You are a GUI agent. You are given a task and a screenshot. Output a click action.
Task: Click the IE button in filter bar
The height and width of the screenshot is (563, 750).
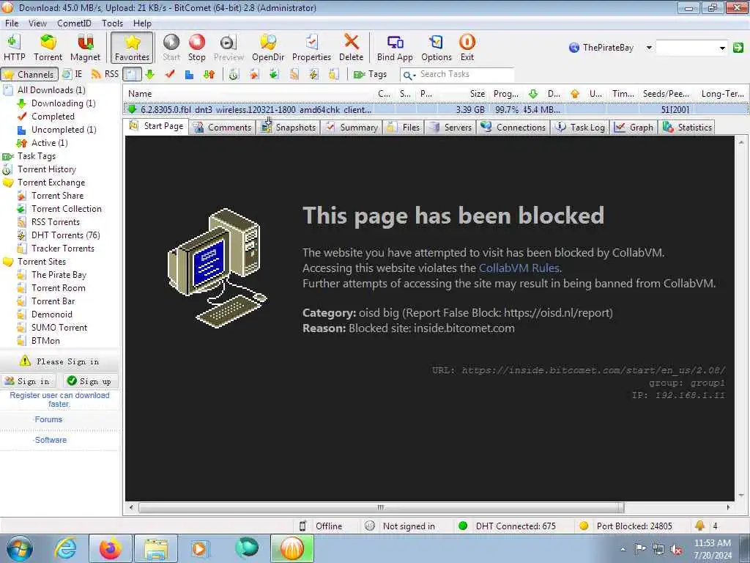coord(73,74)
